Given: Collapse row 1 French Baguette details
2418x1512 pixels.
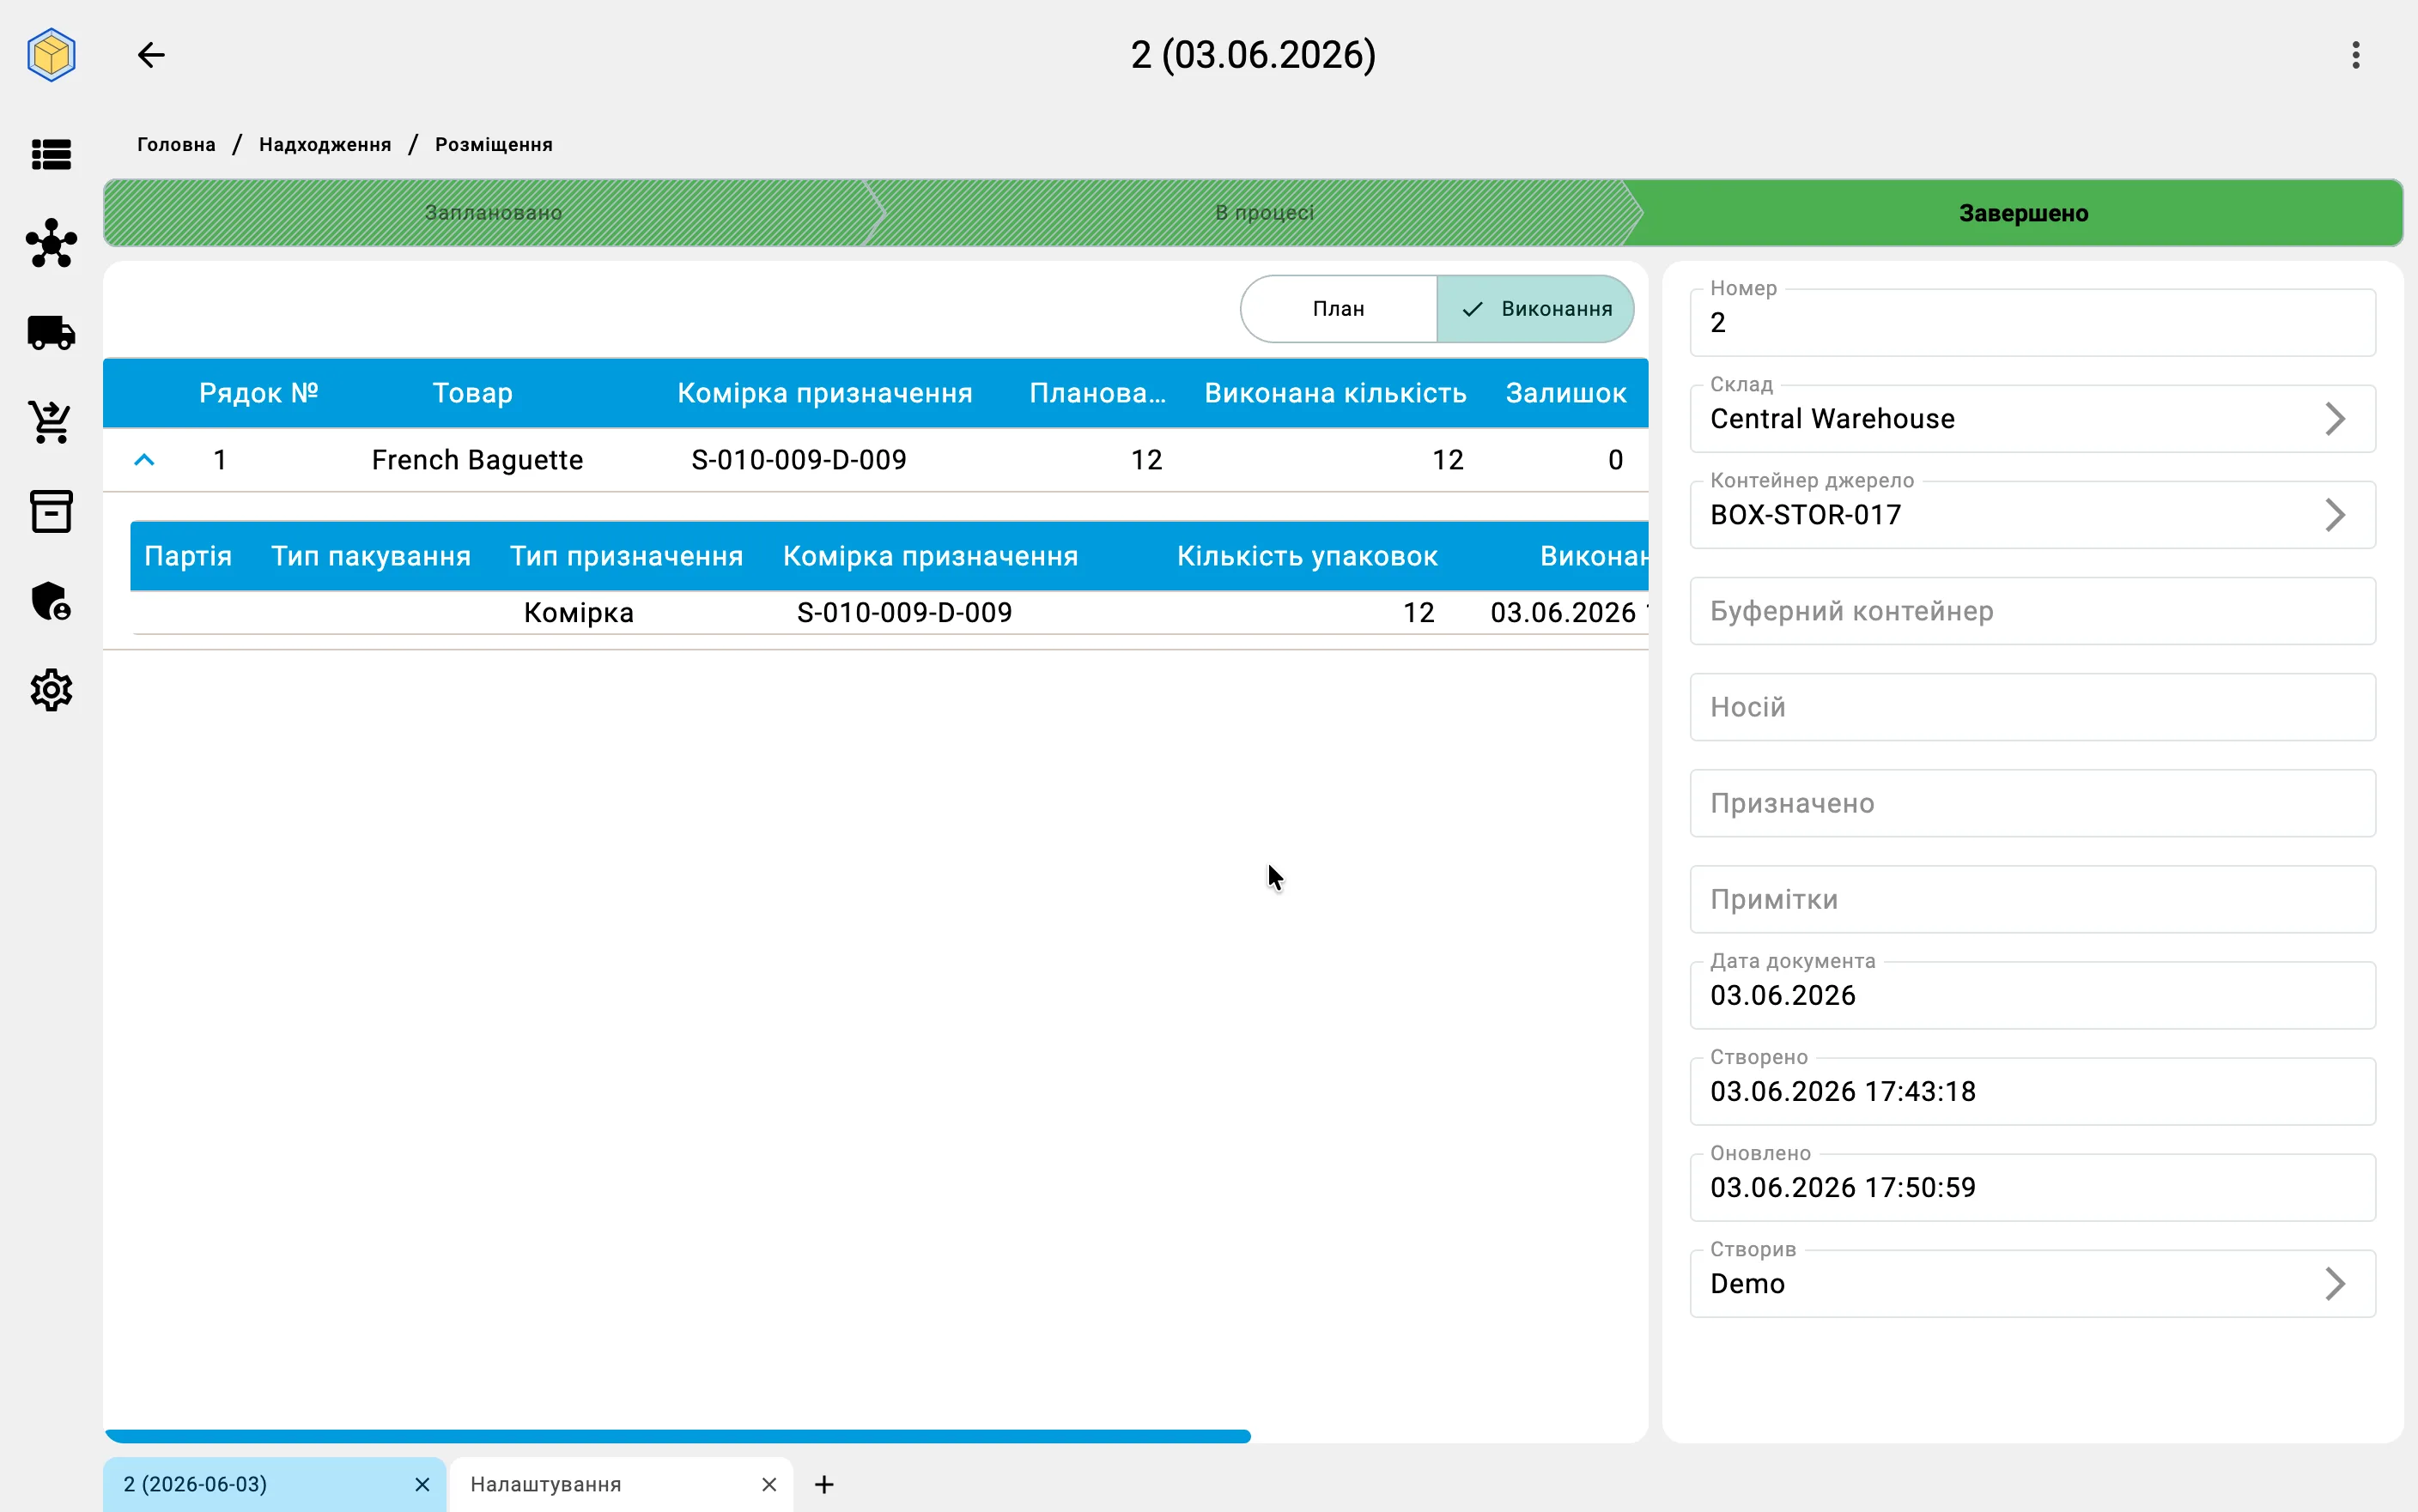Looking at the screenshot, I should coord(144,460).
